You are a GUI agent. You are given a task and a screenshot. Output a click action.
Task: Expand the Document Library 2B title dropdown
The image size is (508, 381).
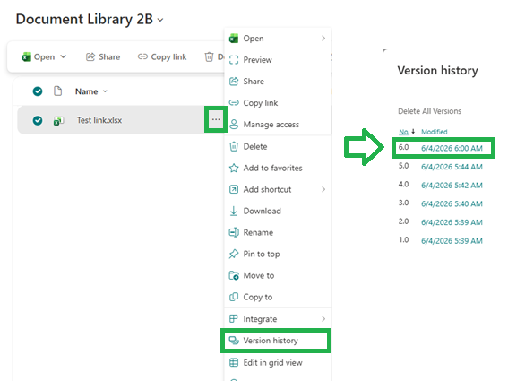click(x=160, y=20)
